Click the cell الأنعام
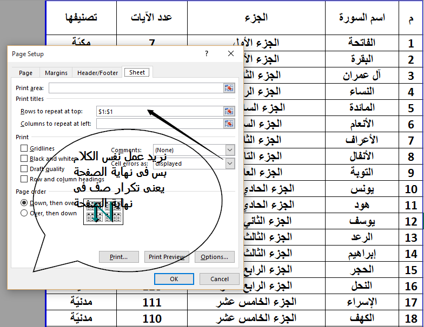 click(x=362, y=124)
